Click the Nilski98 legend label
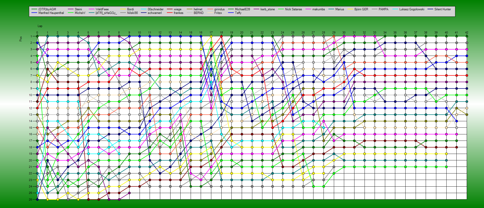The image size is (484, 208). pos(132,13)
